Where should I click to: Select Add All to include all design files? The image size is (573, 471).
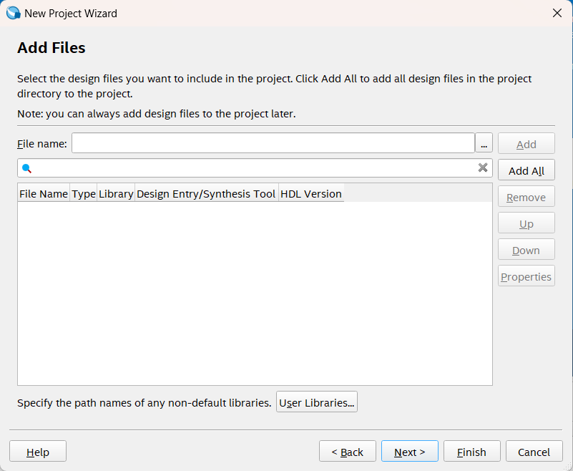[526, 170]
